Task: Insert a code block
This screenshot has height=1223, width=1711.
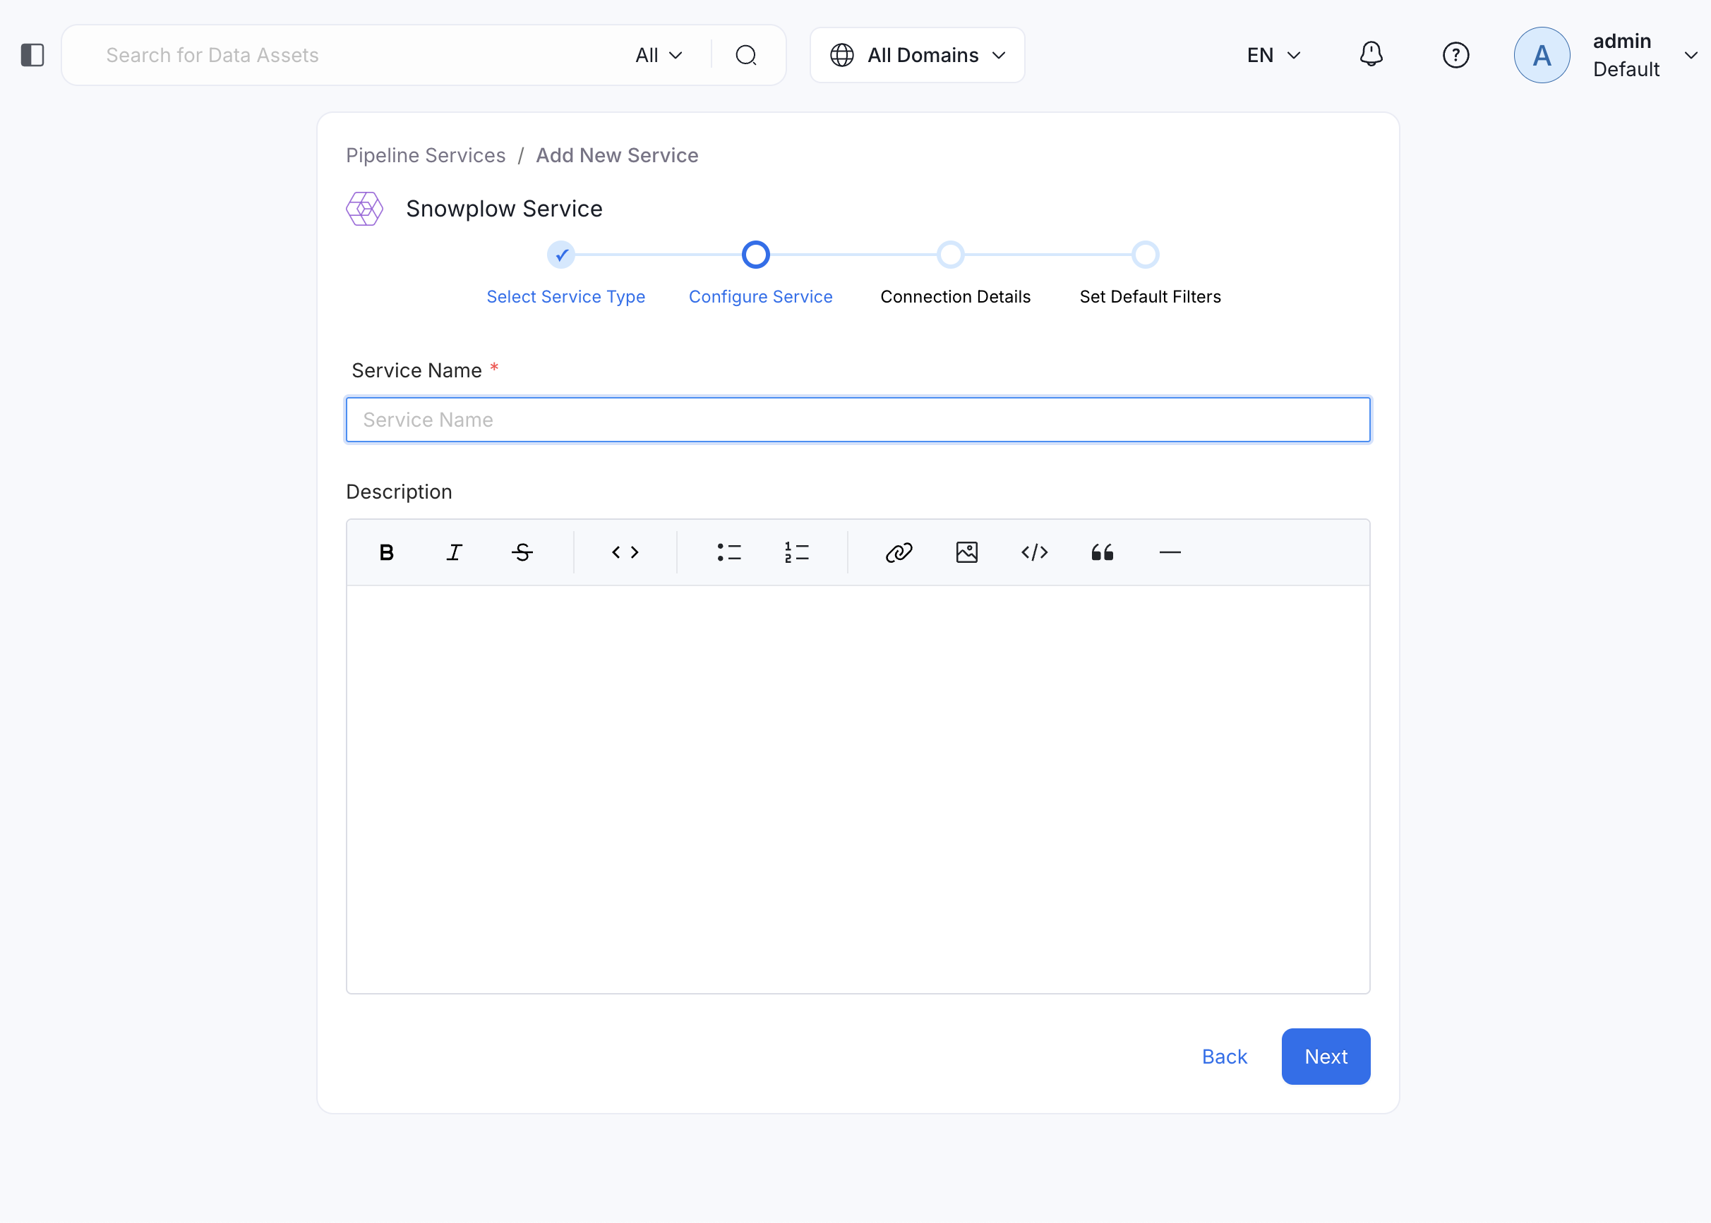Action: [x=1034, y=553]
